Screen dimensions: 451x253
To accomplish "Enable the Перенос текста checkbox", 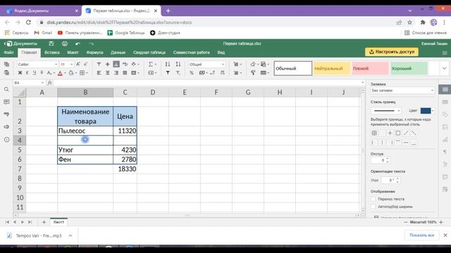I will pos(373,199).
